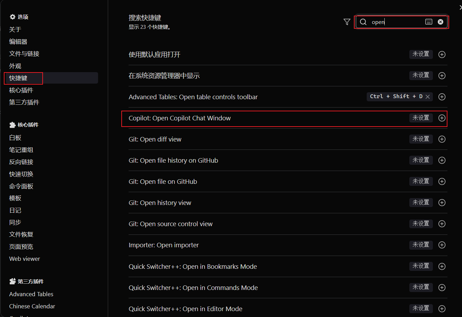Click 未设置 badge for Git: Open history view

coord(421,202)
